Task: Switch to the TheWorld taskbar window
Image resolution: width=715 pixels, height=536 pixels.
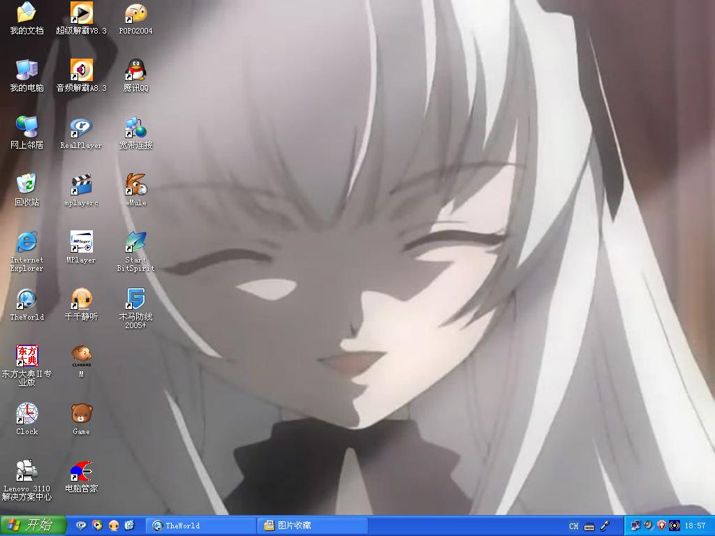Action: [x=200, y=526]
